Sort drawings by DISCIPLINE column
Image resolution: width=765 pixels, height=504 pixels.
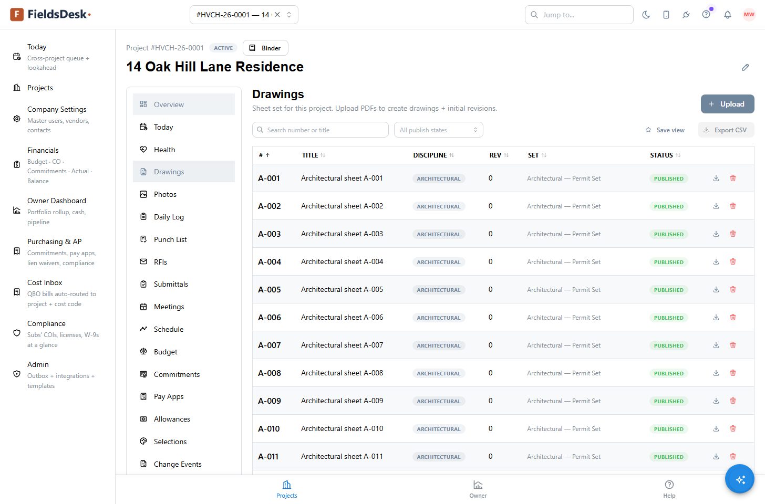pos(433,155)
